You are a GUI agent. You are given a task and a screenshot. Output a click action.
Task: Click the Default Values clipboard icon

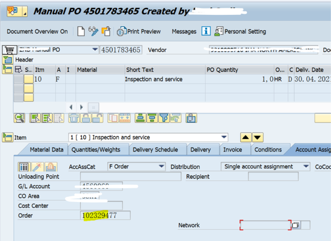point(191,118)
